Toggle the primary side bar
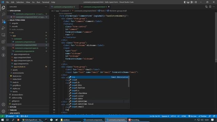This screenshot has height=122, width=217. pos(185,2)
